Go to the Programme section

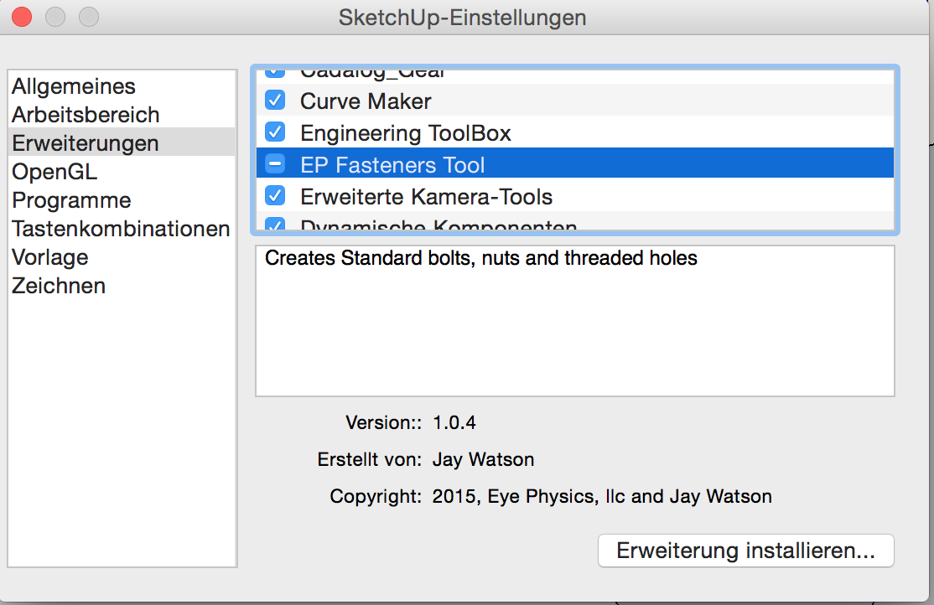(x=71, y=200)
